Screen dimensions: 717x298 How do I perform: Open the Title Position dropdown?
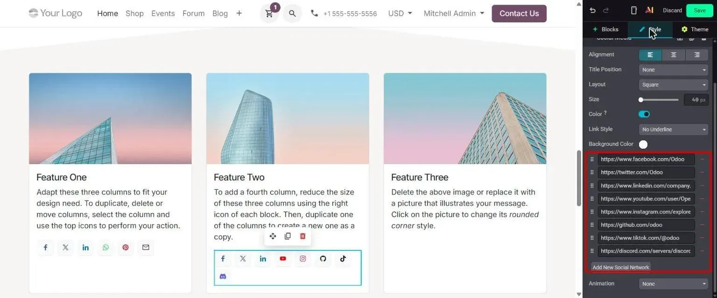tap(674, 70)
